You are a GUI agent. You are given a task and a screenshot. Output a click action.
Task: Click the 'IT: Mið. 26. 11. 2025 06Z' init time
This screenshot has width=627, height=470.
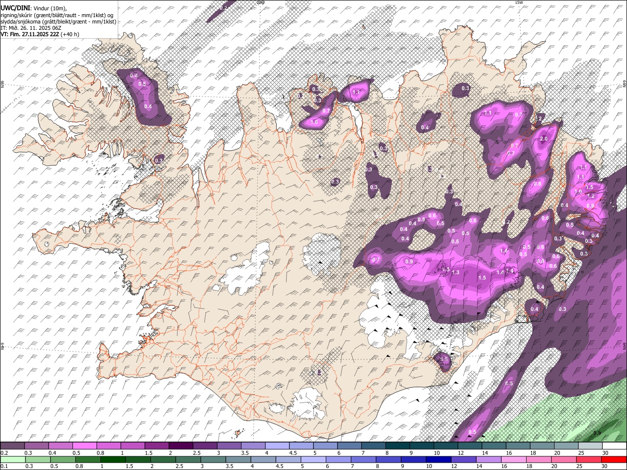tap(31, 28)
